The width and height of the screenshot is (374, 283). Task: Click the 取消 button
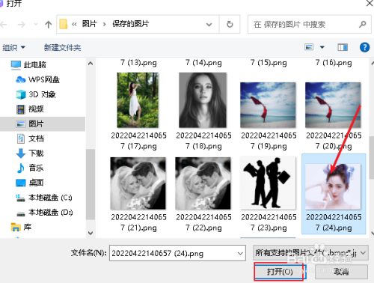tap(341, 272)
